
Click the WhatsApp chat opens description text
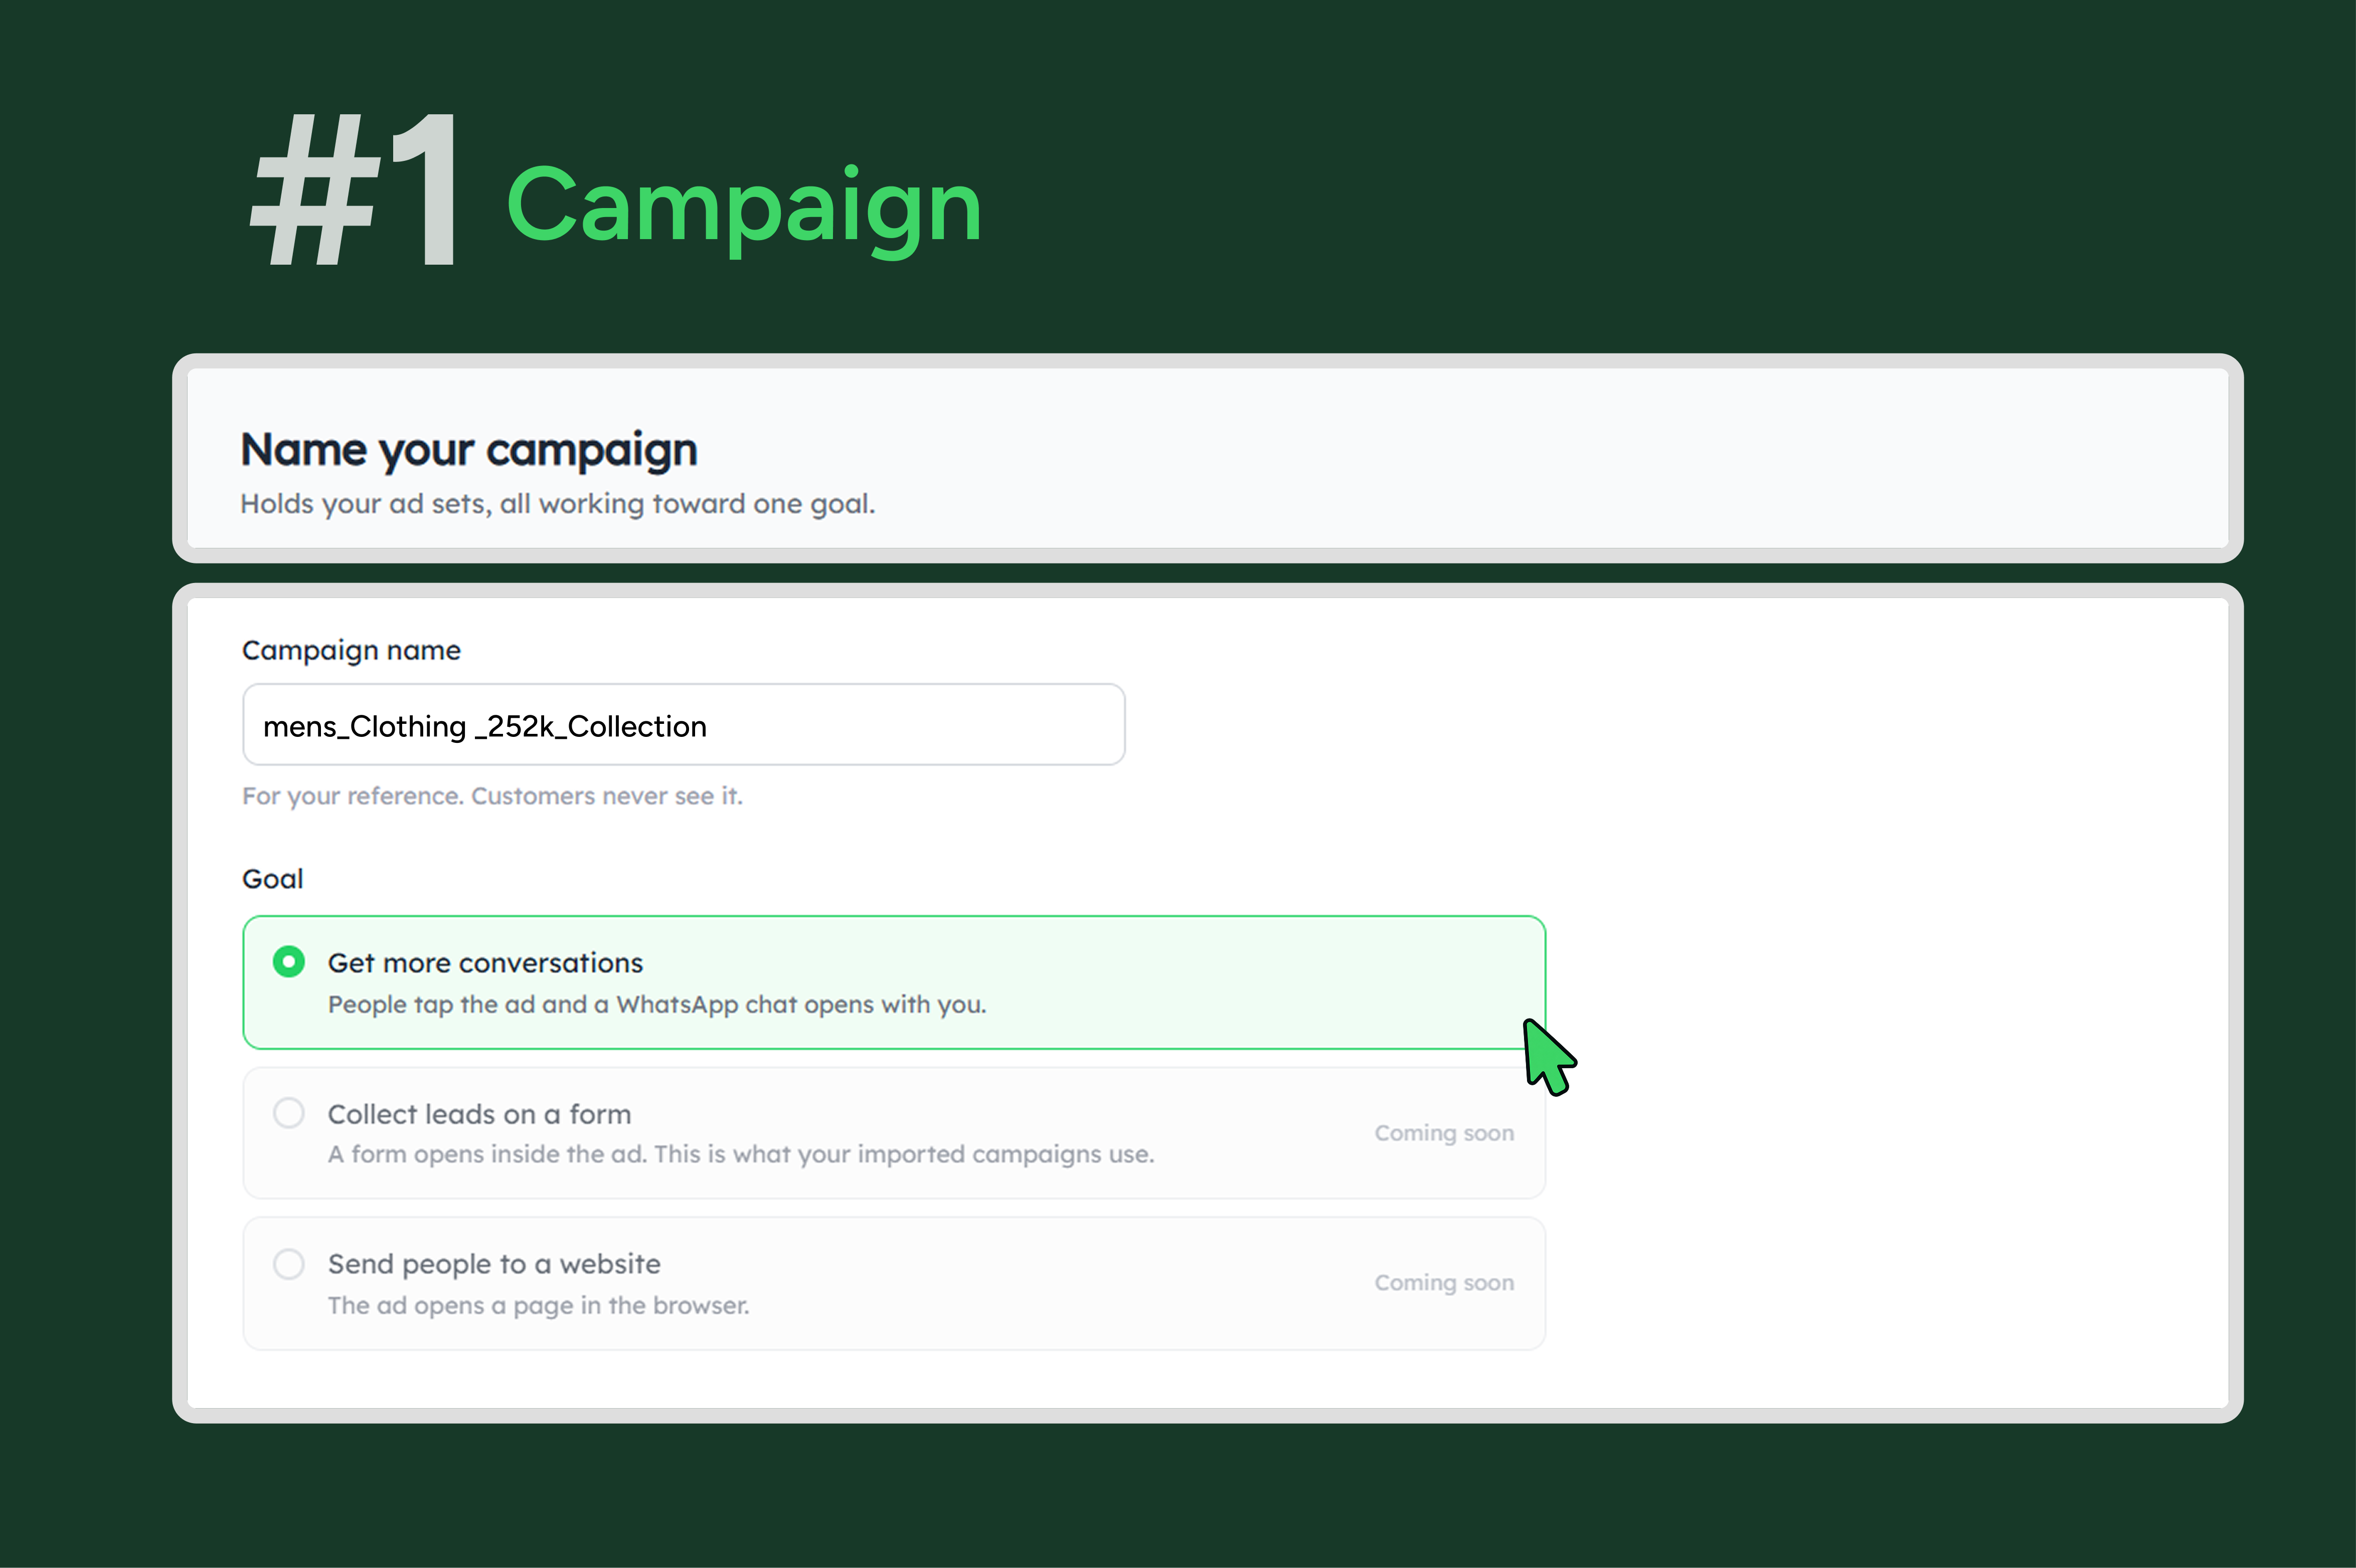pyautogui.click(x=657, y=1005)
